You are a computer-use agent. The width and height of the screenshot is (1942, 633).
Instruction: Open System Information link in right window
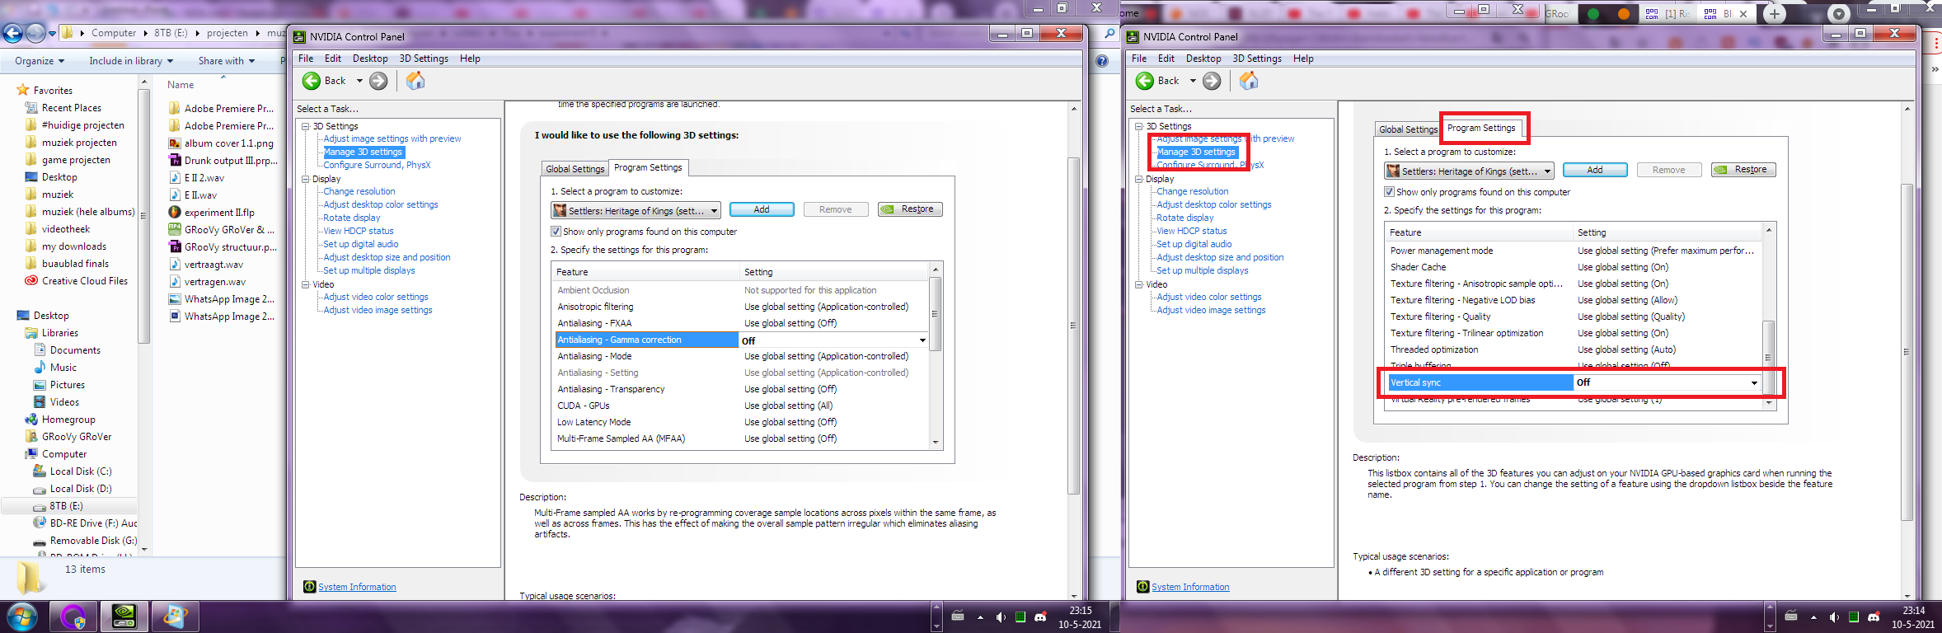(x=1190, y=587)
